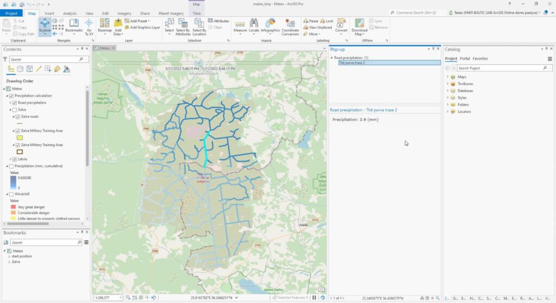Click the Add Graphics Layer button
This screenshot has width=556, height=303.
tap(144, 27)
